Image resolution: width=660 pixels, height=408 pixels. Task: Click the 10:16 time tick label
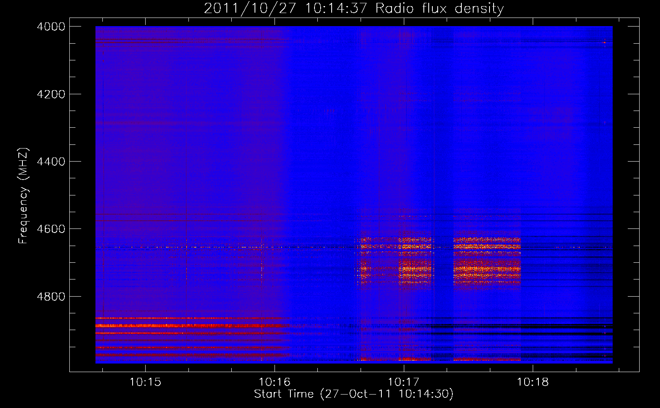click(275, 382)
